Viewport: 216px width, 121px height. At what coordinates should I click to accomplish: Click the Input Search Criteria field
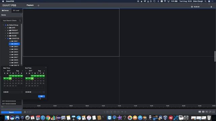(x=10, y=21)
